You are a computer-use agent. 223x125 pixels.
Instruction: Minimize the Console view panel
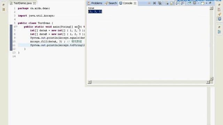pyautogui.click(x=210, y=3)
